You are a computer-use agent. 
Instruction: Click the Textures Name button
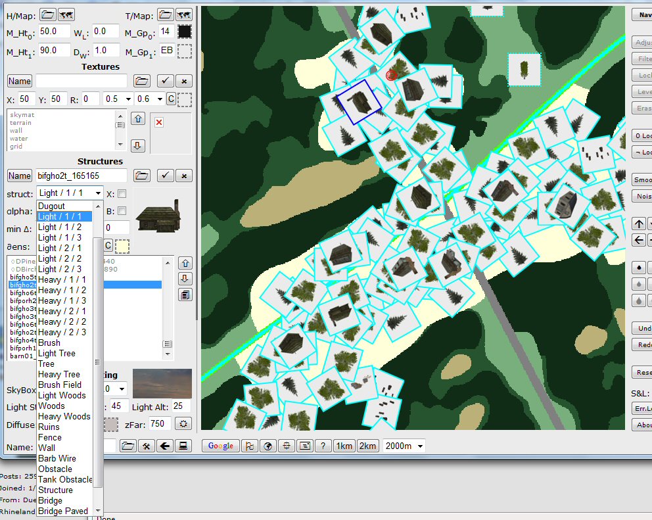20,81
